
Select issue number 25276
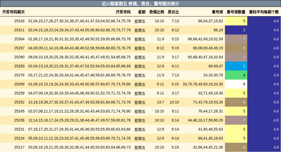coord(19,75)
